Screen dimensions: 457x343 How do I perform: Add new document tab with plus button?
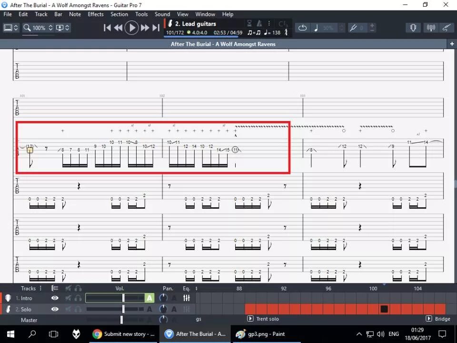click(452, 44)
